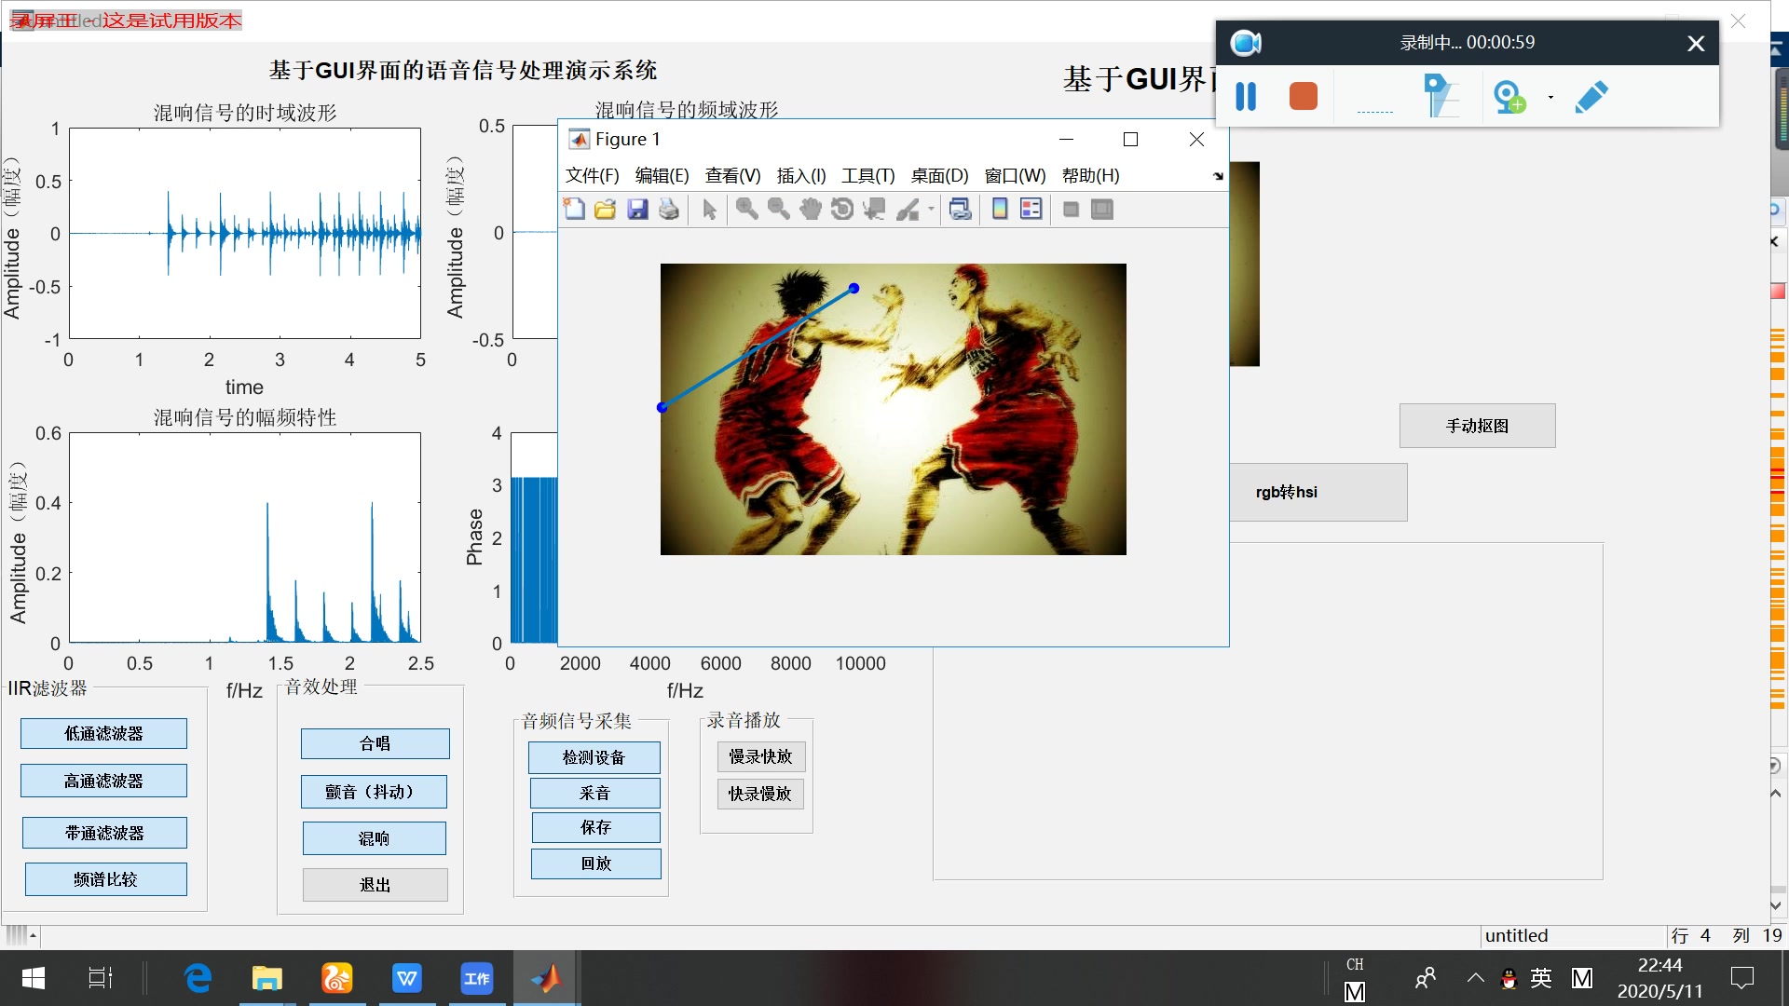Viewport: 1789px width, 1006px height.
Task: Click the 低通滤波器 button
Action: 103,733
